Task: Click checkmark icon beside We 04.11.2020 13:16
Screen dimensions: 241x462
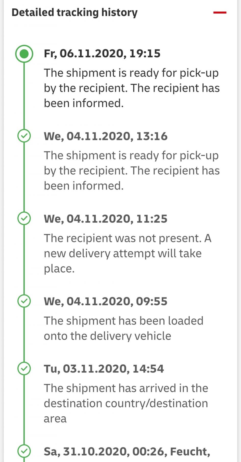Action: coord(24,136)
